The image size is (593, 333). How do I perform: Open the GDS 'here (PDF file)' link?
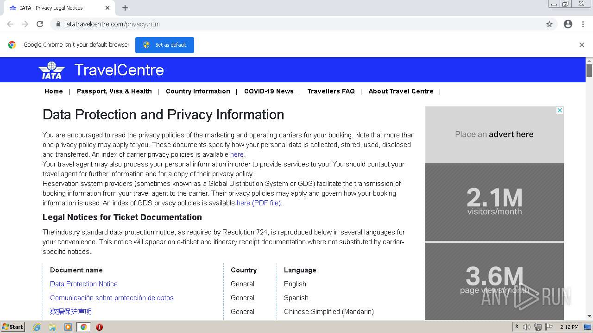click(259, 203)
